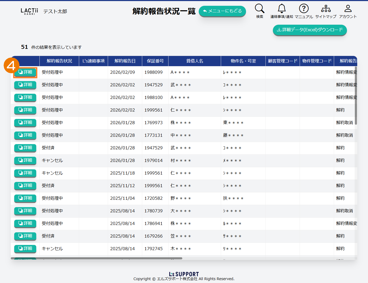
Task: Download detailed Excel data
Action: (x=310, y=30)
